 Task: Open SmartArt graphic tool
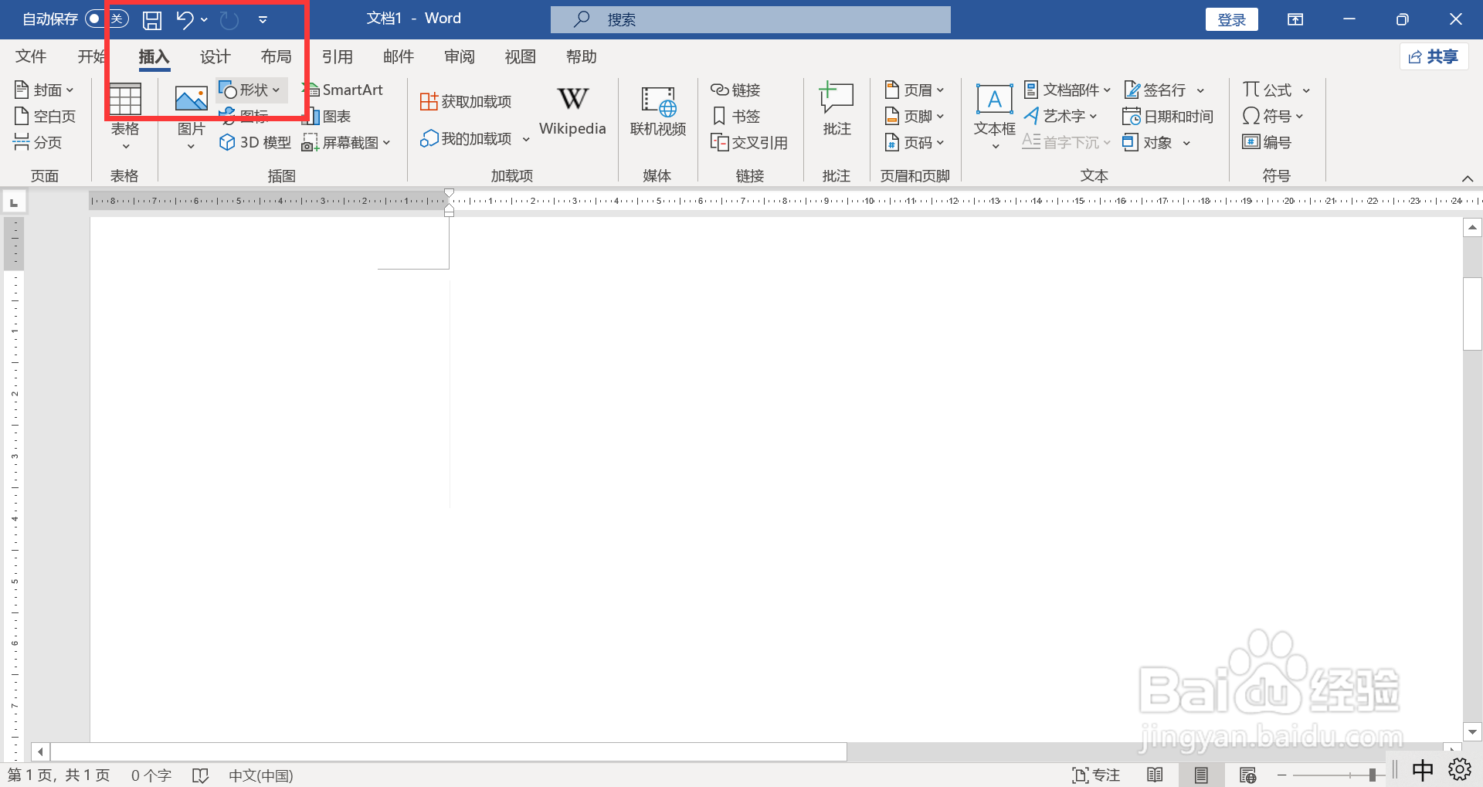(344, 90)
